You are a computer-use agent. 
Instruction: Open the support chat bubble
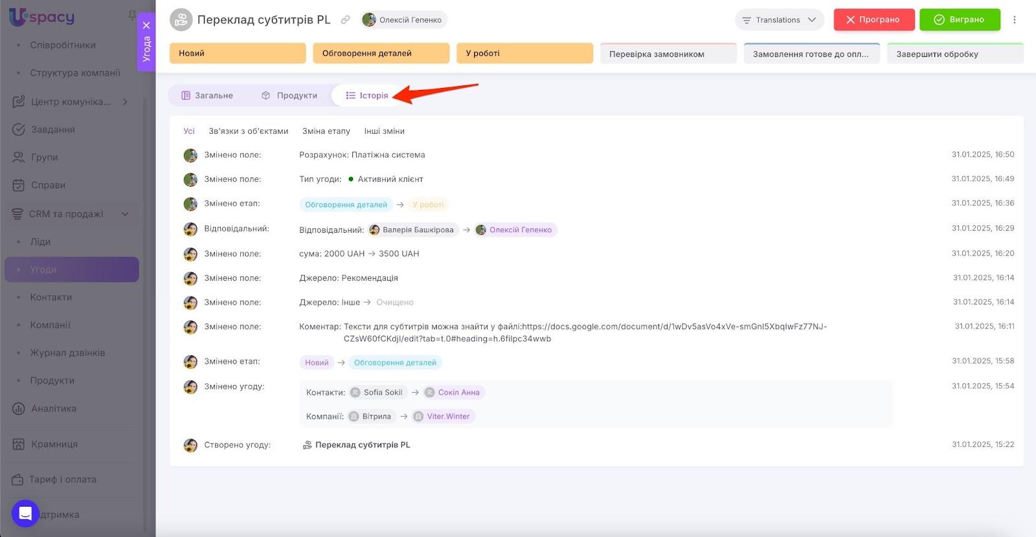click(x=25, y=514)
